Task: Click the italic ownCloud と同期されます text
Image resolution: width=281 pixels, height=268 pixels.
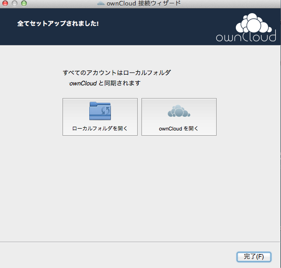Action: (105, 83)
